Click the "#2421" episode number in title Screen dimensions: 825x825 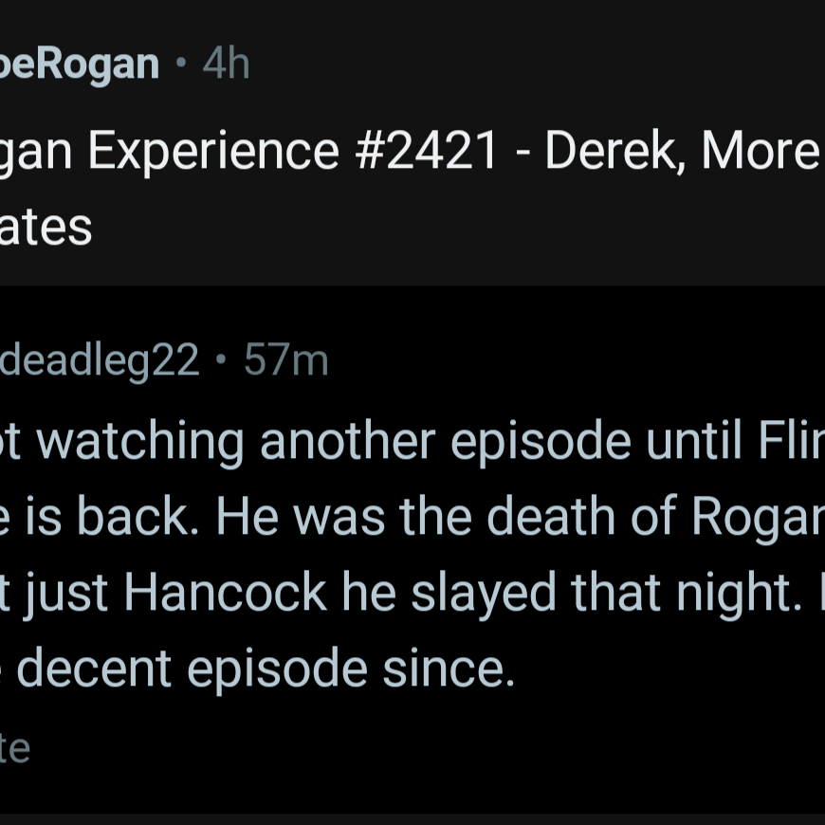[x=426, y=151]
